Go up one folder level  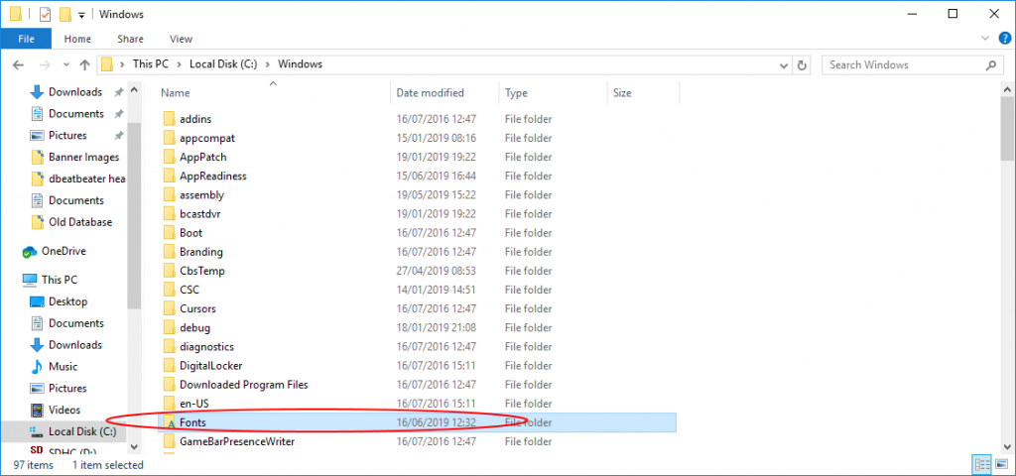point(84,64)
